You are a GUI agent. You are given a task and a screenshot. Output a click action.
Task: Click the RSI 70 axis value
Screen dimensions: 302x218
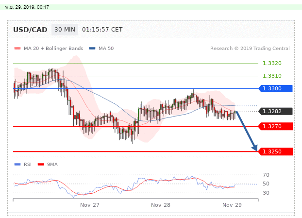coord(266,175)
